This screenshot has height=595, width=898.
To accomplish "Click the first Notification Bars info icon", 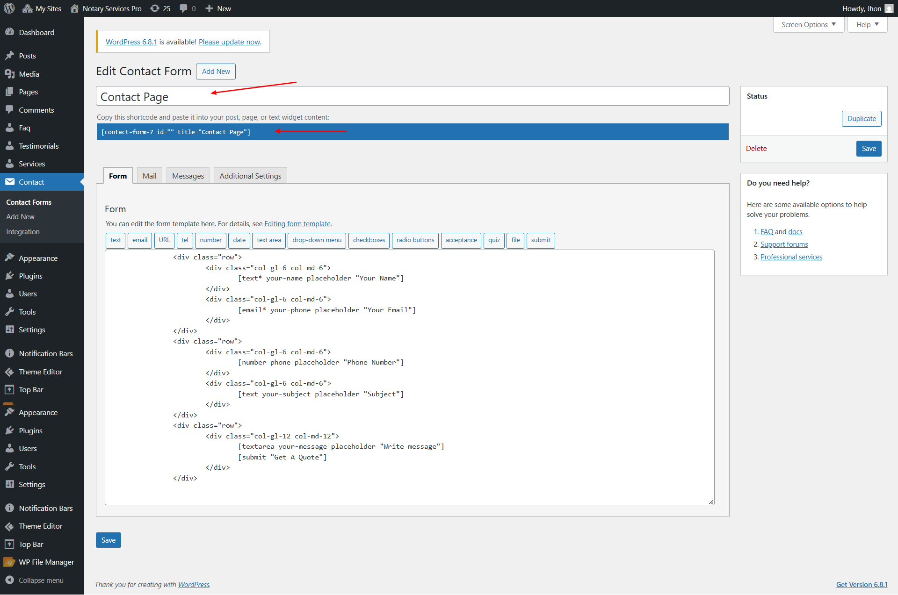I will (9, 353).
